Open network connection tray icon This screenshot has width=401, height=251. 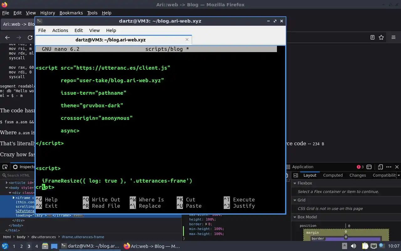point(374,246)
